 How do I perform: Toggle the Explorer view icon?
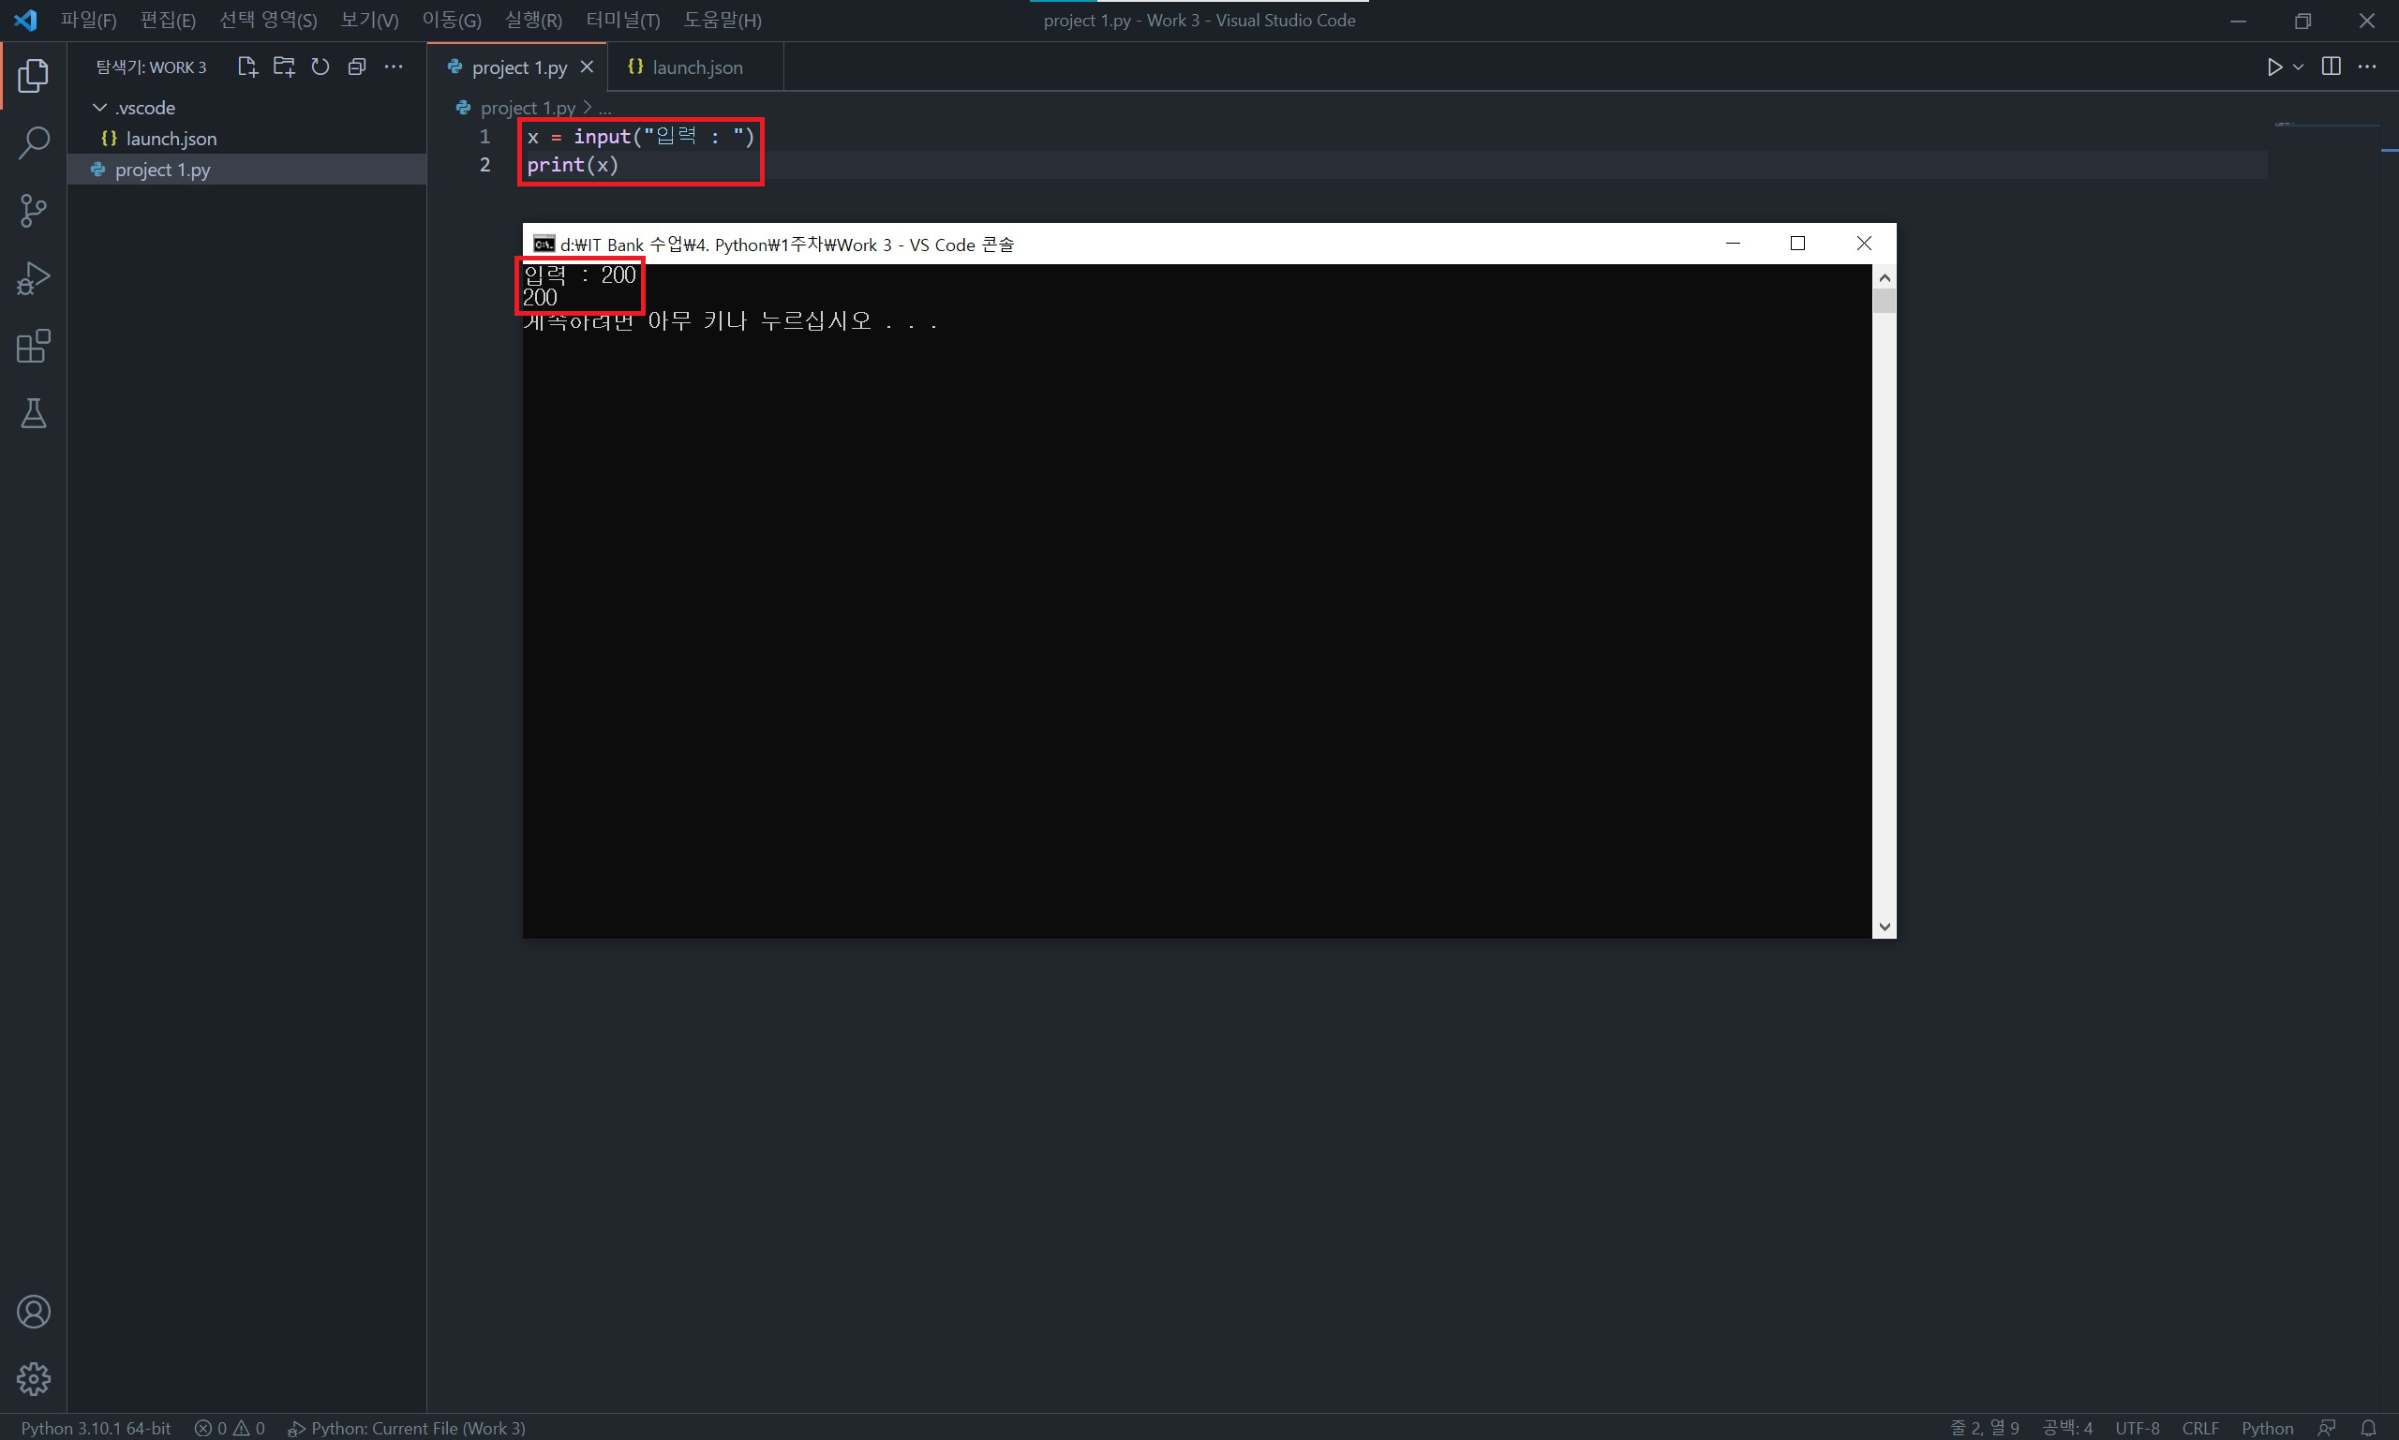[33, 75]
